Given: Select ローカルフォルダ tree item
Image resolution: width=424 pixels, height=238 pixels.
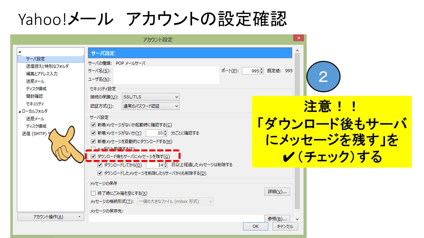Looking at the screenshot, I should point(35,111).
